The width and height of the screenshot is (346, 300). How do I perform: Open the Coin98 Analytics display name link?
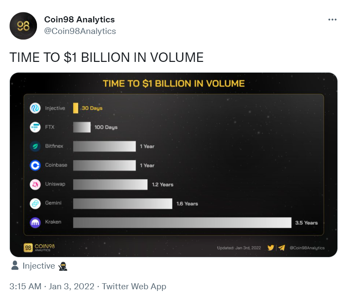point(80,19)
